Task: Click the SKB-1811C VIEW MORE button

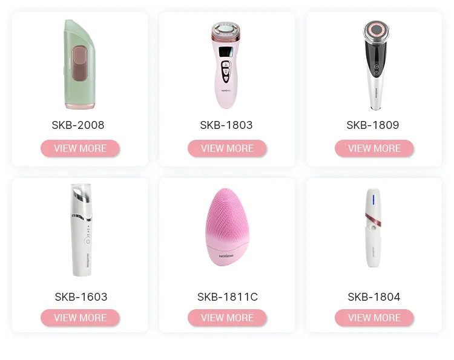Action: 227,318
